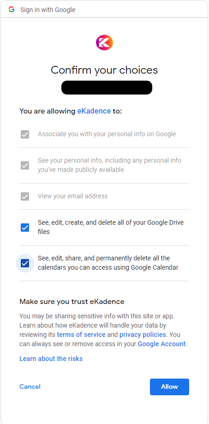Click the View your email address label

(73, 196)
